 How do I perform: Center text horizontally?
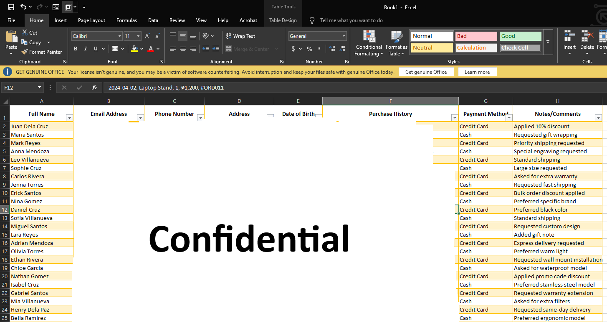(x=183, y=49)
